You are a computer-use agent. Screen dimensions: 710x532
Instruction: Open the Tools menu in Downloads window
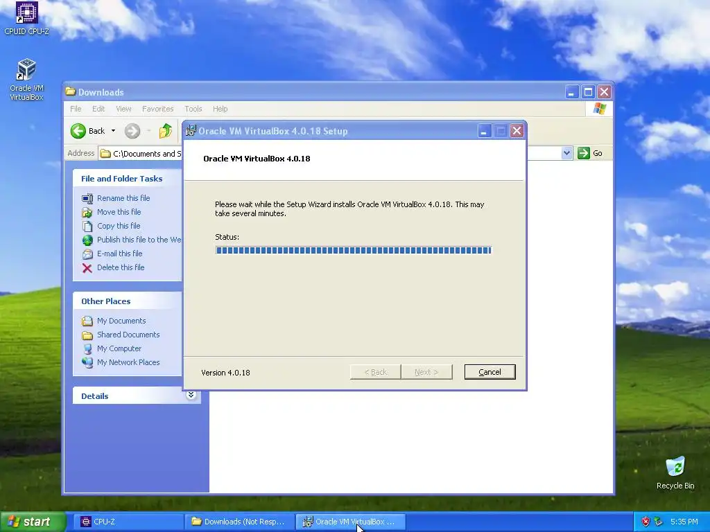click(193, 109)
